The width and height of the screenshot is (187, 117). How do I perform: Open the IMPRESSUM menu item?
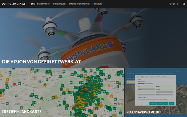[x=97, y=4]
